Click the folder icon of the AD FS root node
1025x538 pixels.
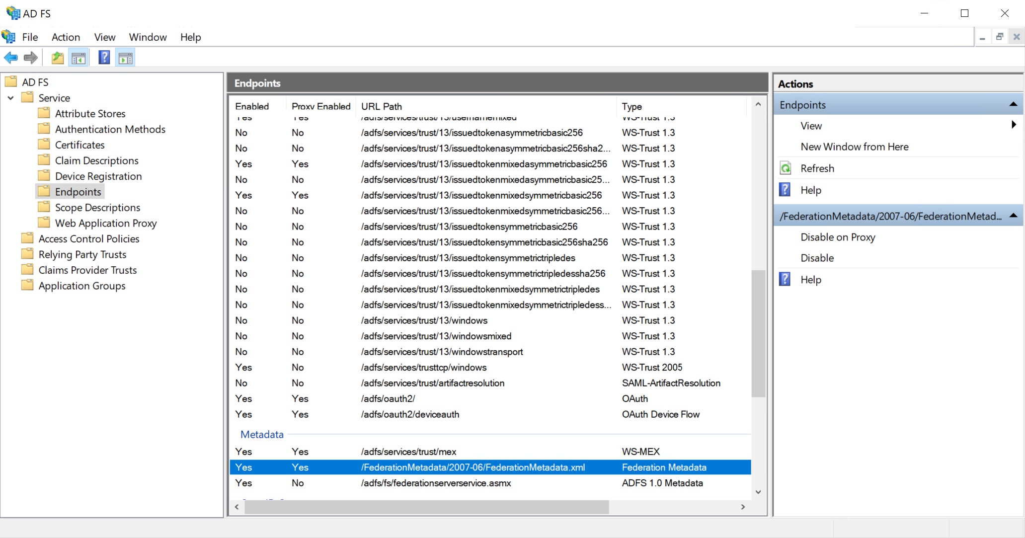click(11, 81)
